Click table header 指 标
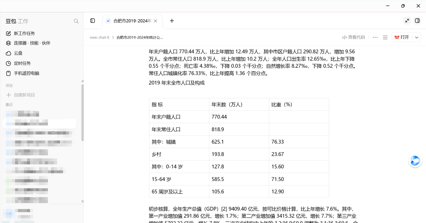Image resolution: width=426 pixels, height=223 pixels. (x=157, y=105)
